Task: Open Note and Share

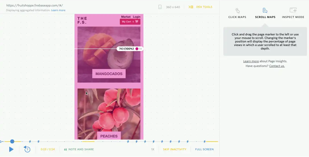Action: coord(79,149)
